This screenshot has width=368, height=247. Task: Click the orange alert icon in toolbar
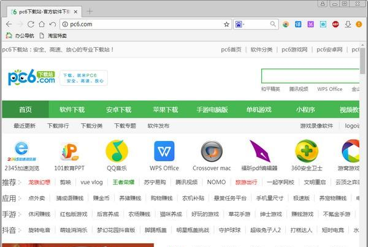click(x=359, y=24)
